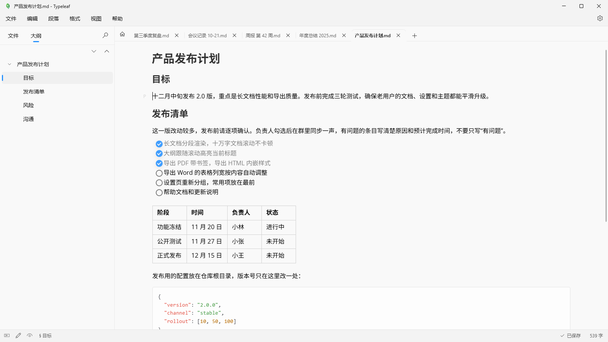Collapse all outline items with up chevron
This screenshot has width=608, height=342.
click(x=107, y=51)
